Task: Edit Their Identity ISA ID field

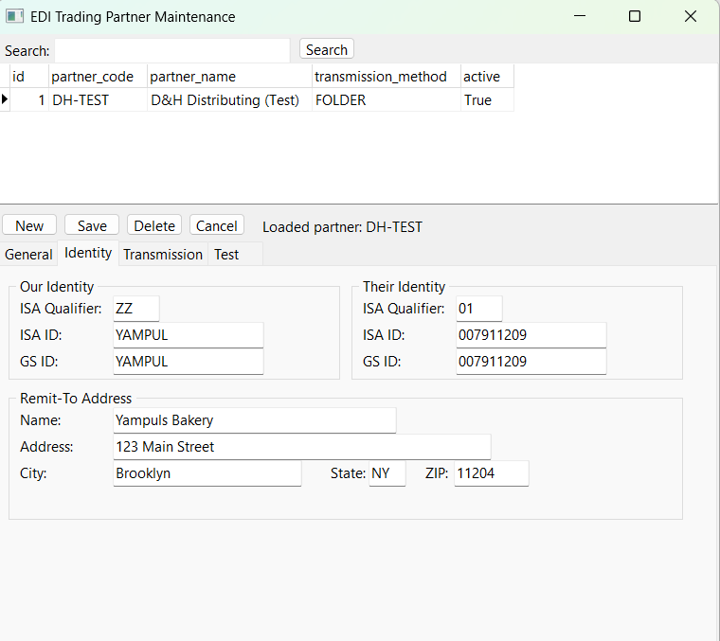Action: [x=531, y=335]
